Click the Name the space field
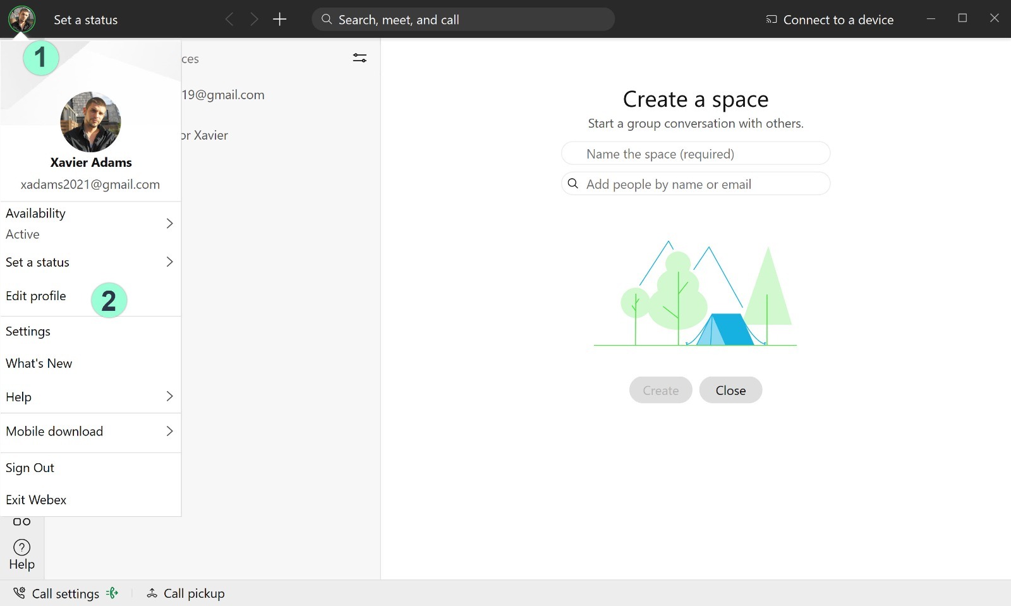 click(696, 154)
